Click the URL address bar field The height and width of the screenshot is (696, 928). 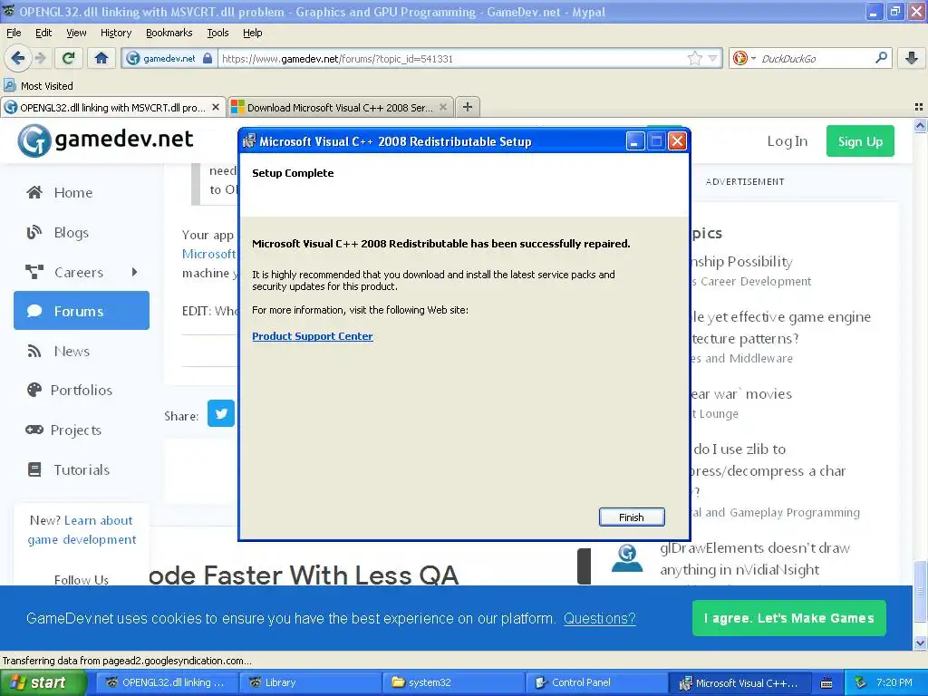pyautogui.click(x=453, y=58)
